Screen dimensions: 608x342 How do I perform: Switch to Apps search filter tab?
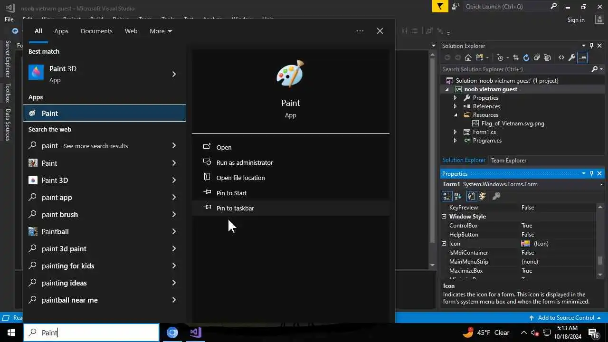(61, 31)
